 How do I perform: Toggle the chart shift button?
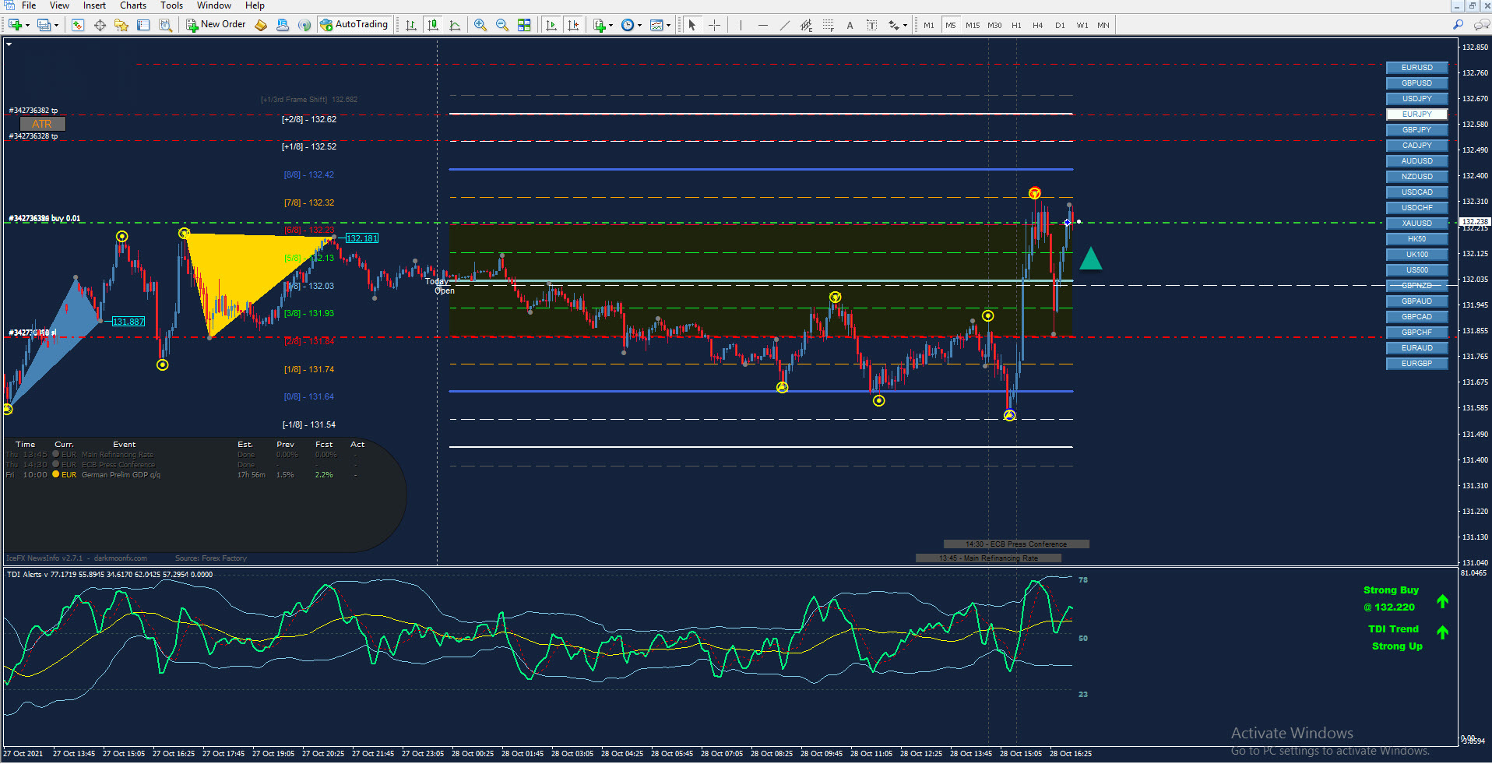(x=573, y=25)
